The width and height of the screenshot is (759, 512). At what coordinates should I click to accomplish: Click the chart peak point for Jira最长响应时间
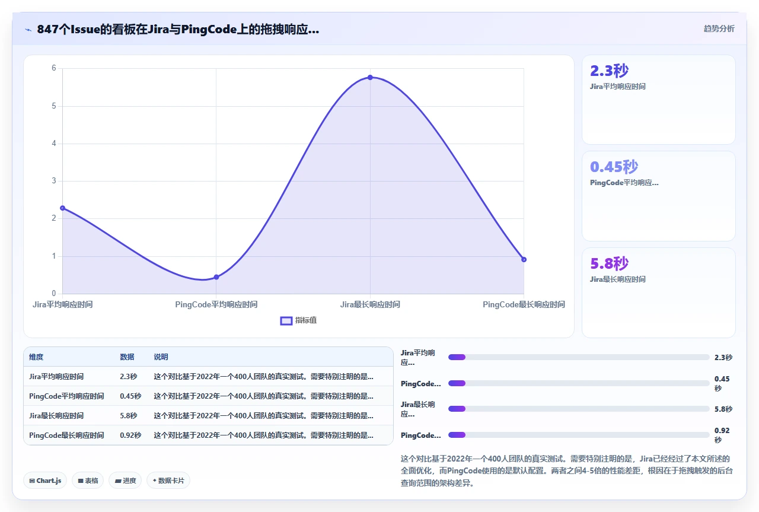point(370,77)
